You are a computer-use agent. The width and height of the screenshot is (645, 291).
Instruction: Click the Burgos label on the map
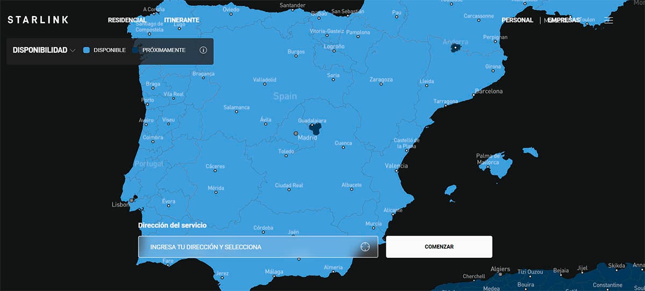(x=296, y=52)
